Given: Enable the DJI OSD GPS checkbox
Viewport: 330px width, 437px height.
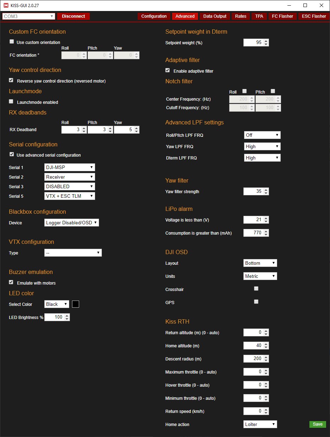Looking at the screenshot, I should [256, 302].
